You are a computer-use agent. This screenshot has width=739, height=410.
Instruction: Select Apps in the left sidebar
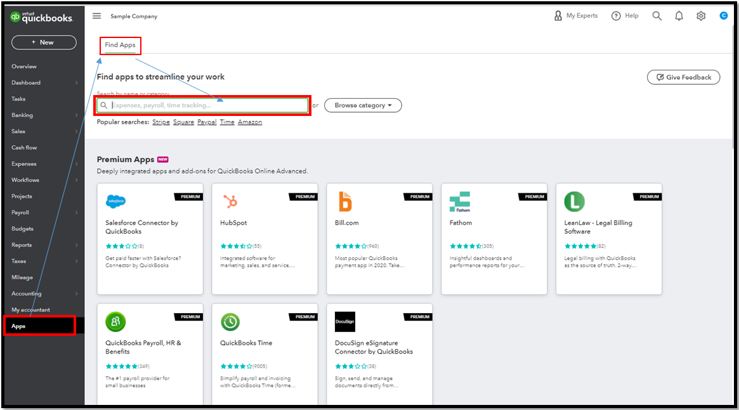tap(19, 326)
